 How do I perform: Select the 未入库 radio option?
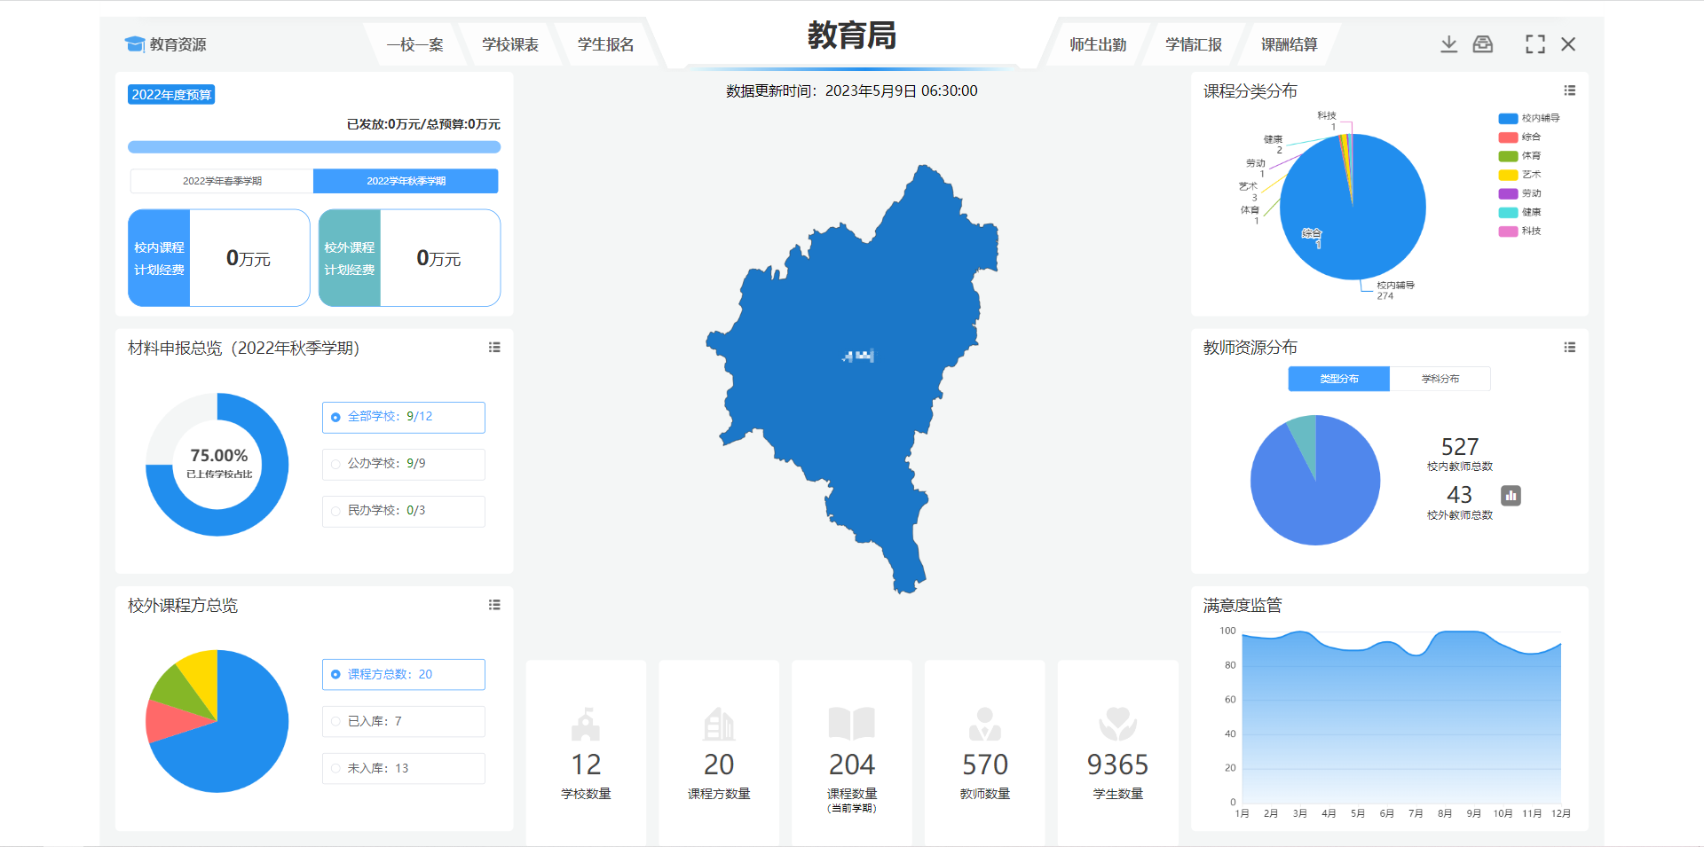[x=335, y=769]
